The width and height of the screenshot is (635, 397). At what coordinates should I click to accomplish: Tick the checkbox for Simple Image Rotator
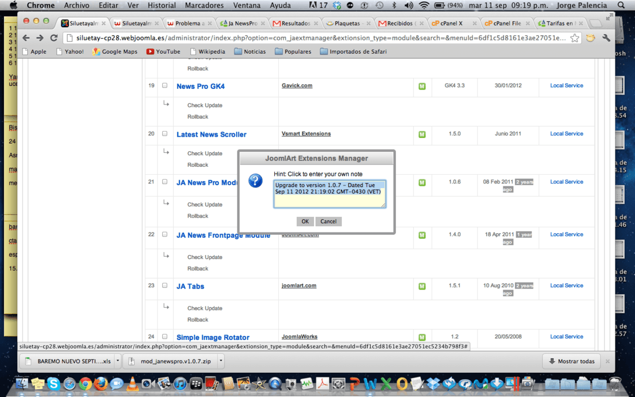[x=165, y=336]
